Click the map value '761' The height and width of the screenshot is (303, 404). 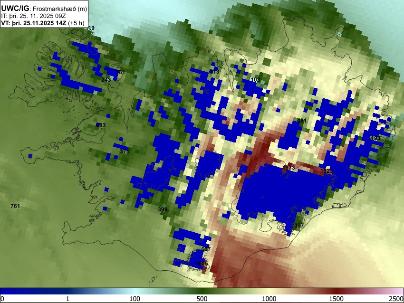(15, 206)
